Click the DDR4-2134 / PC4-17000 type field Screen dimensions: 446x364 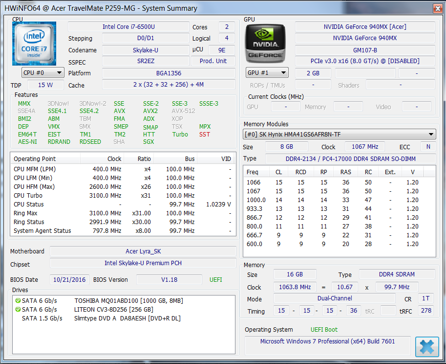pos(350,159)
